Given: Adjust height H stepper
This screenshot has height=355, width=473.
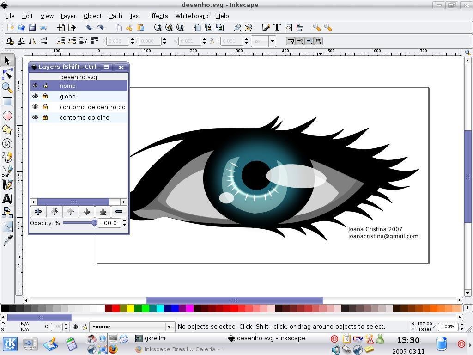Looking at the screenshot, I should [x=246, y=41].
